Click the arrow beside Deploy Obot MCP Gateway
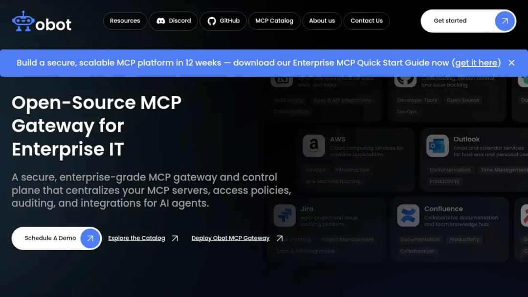This screenshot has width=528, height=297. click(x=280, y=238)
